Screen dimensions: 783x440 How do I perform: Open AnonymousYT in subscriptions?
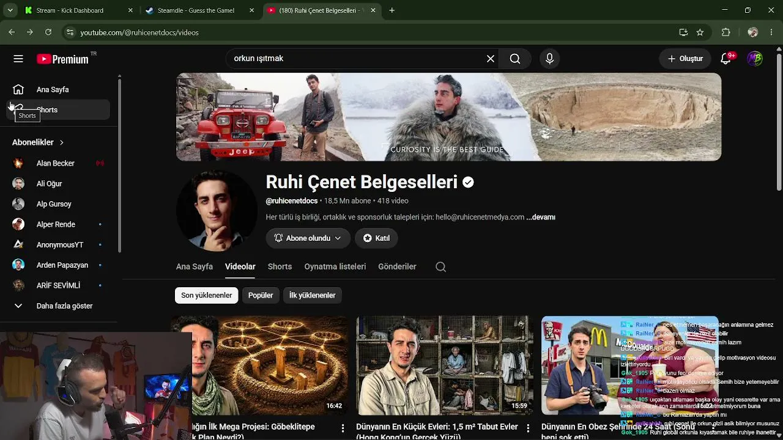tap(59, 244)
